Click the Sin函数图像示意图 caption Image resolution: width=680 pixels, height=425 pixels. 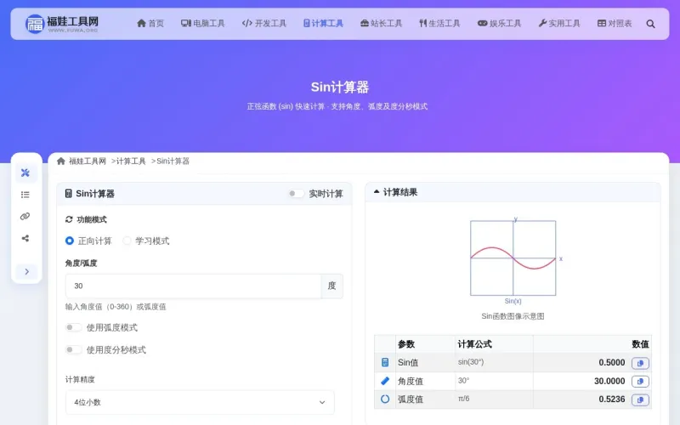click(513, 316)
